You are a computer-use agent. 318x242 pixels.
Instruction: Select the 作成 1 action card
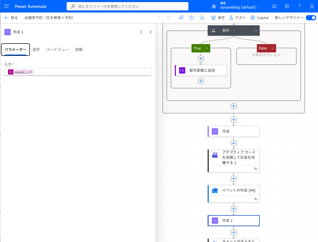234,221
